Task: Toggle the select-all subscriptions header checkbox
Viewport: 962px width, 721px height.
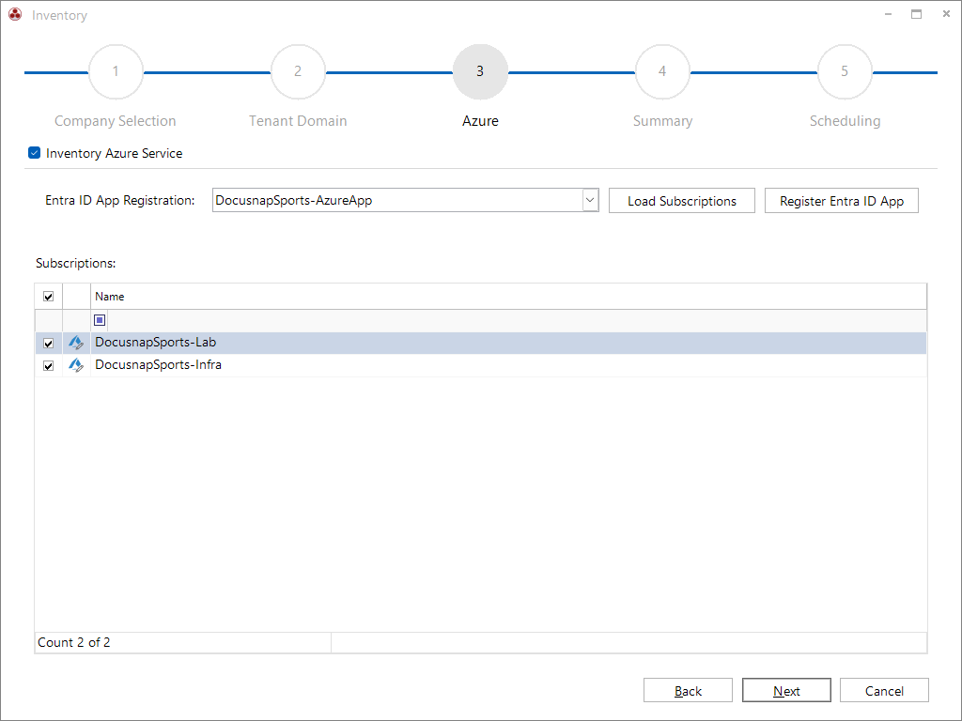Action: click(x=49, y=297)
